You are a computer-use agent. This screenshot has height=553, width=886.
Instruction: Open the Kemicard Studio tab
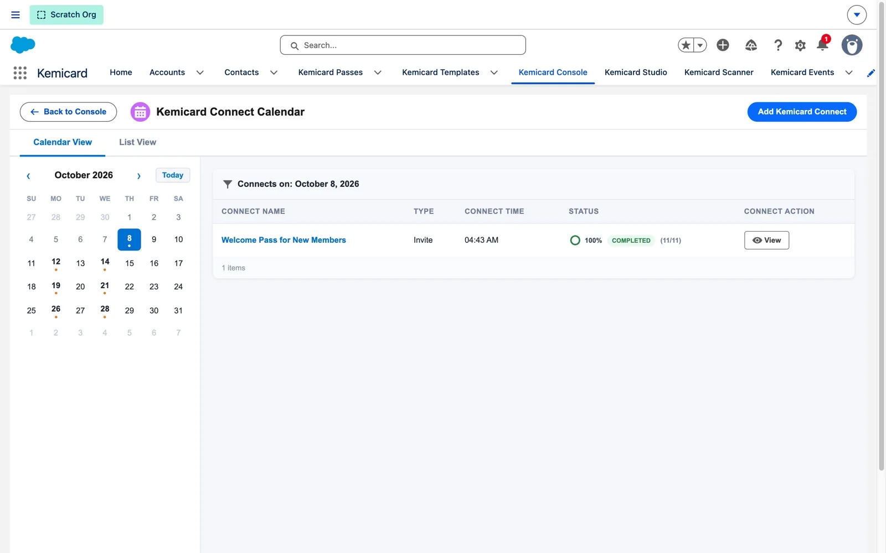pyautogui.click(x=636, y=72)
